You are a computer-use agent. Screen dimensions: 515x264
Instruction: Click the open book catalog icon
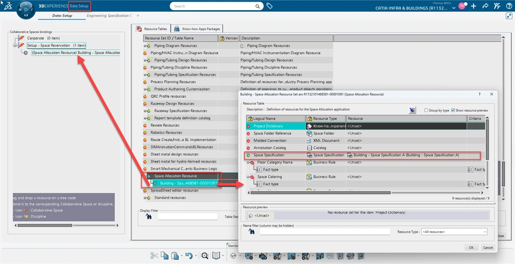pyautogui.click(x=216, y=256)
